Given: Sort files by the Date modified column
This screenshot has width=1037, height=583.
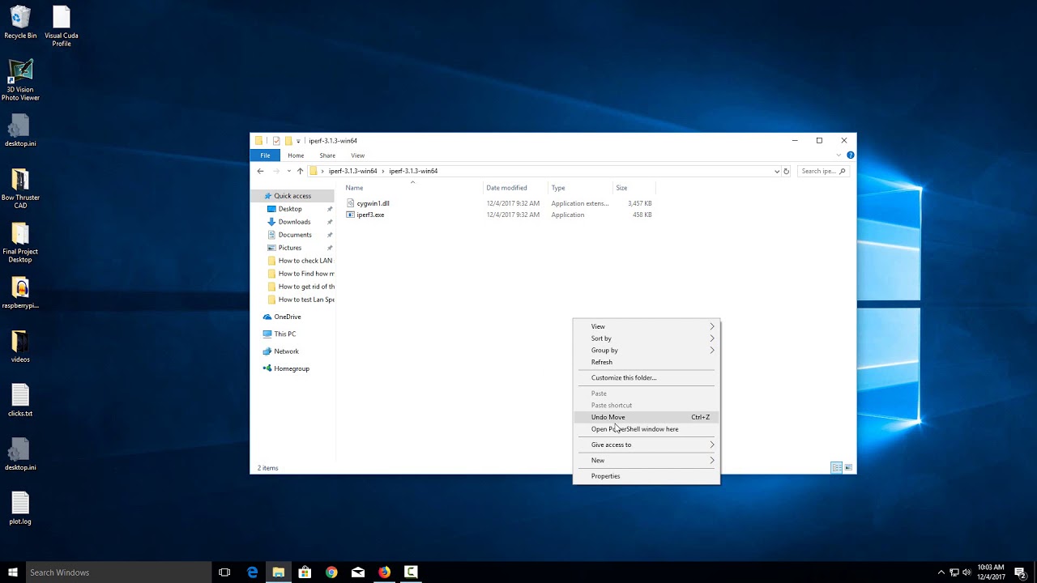Looking at the screenshot, I should pos(506,188).
